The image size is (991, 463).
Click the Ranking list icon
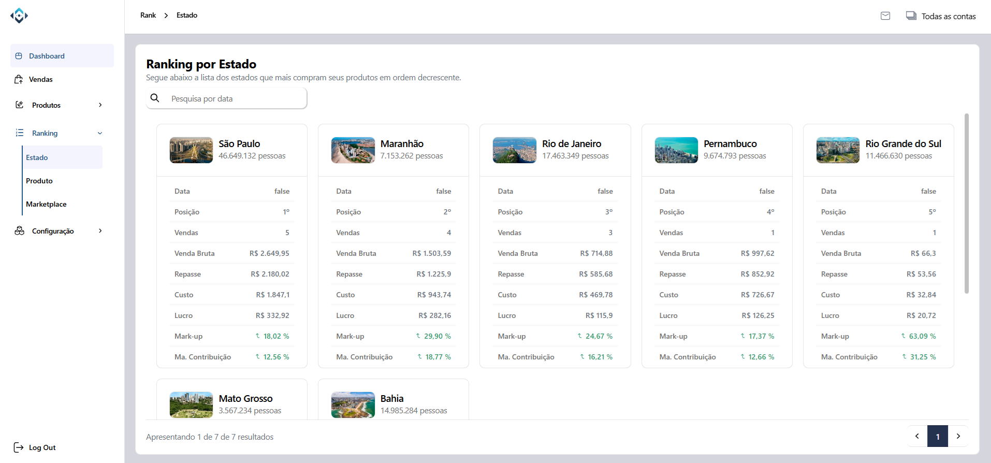[20, 133]
